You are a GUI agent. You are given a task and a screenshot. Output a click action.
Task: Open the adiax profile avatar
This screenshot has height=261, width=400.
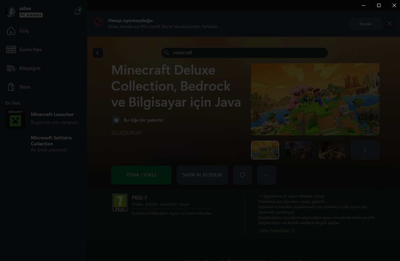10,12
